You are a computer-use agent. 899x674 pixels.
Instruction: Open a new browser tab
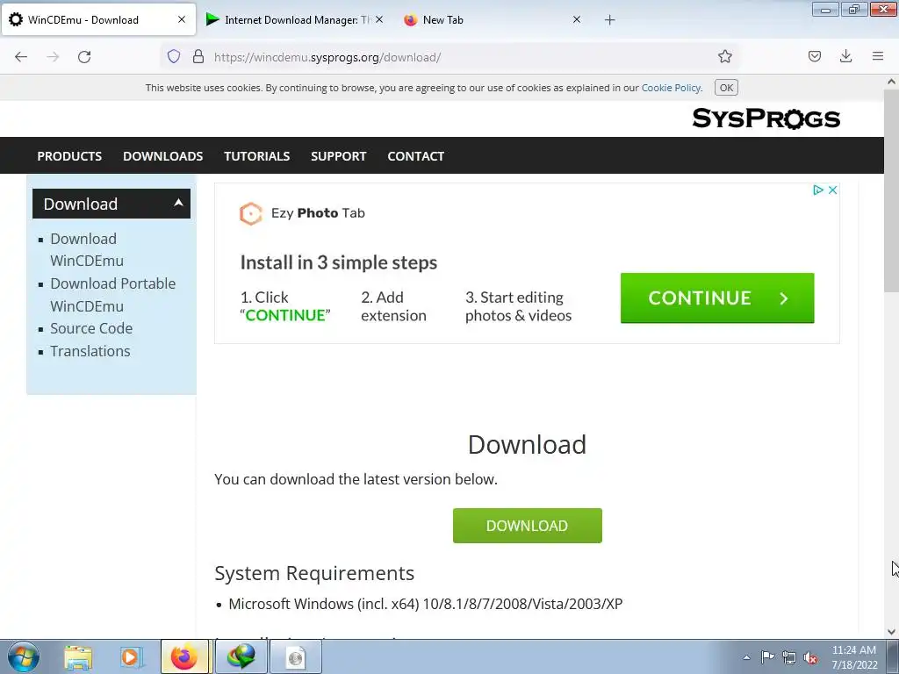tap(610, 20)
